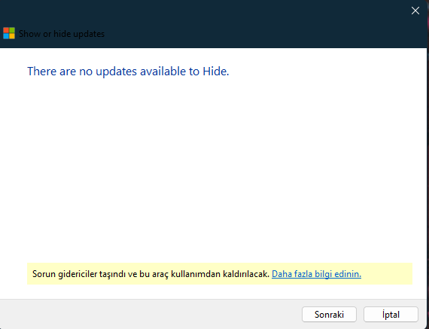Click the yellow square of Microsoft logo

12,36
